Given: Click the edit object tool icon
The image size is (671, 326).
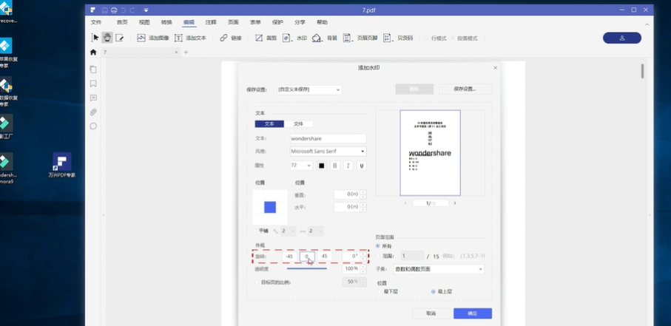Looking at the screenshot, I should pyautogui.click(x=120, y=38).
